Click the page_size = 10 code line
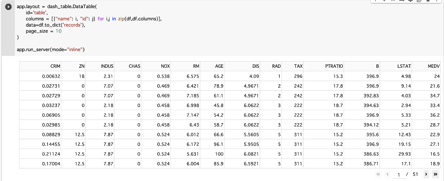444x181 pixels. (44, 31)
